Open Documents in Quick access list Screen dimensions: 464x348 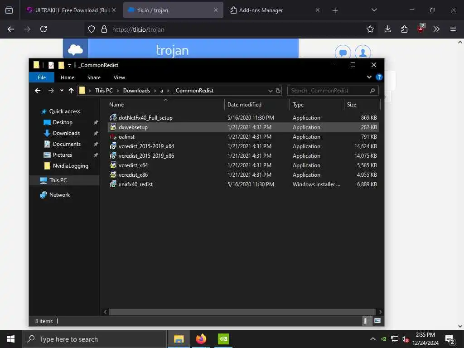[x=66, y=144]
